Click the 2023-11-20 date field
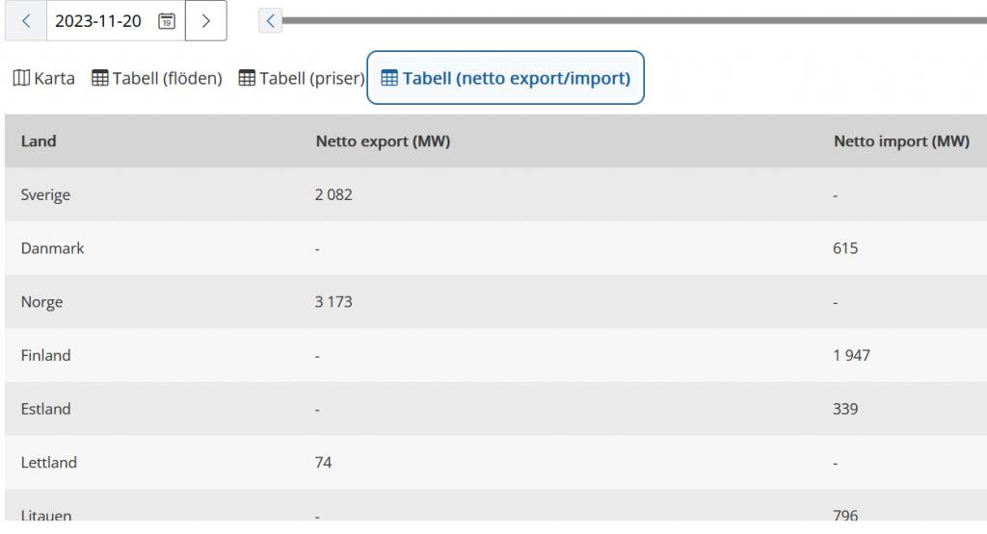 (x=99, y=21)
